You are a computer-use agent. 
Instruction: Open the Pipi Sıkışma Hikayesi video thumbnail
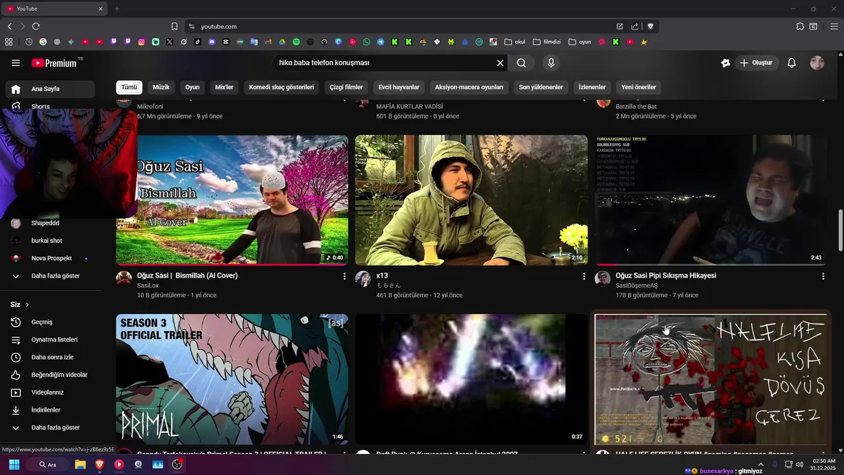click(711, 200)
